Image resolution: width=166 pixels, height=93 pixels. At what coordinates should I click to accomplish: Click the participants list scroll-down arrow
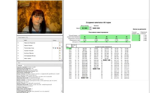(x=62, y=60)
